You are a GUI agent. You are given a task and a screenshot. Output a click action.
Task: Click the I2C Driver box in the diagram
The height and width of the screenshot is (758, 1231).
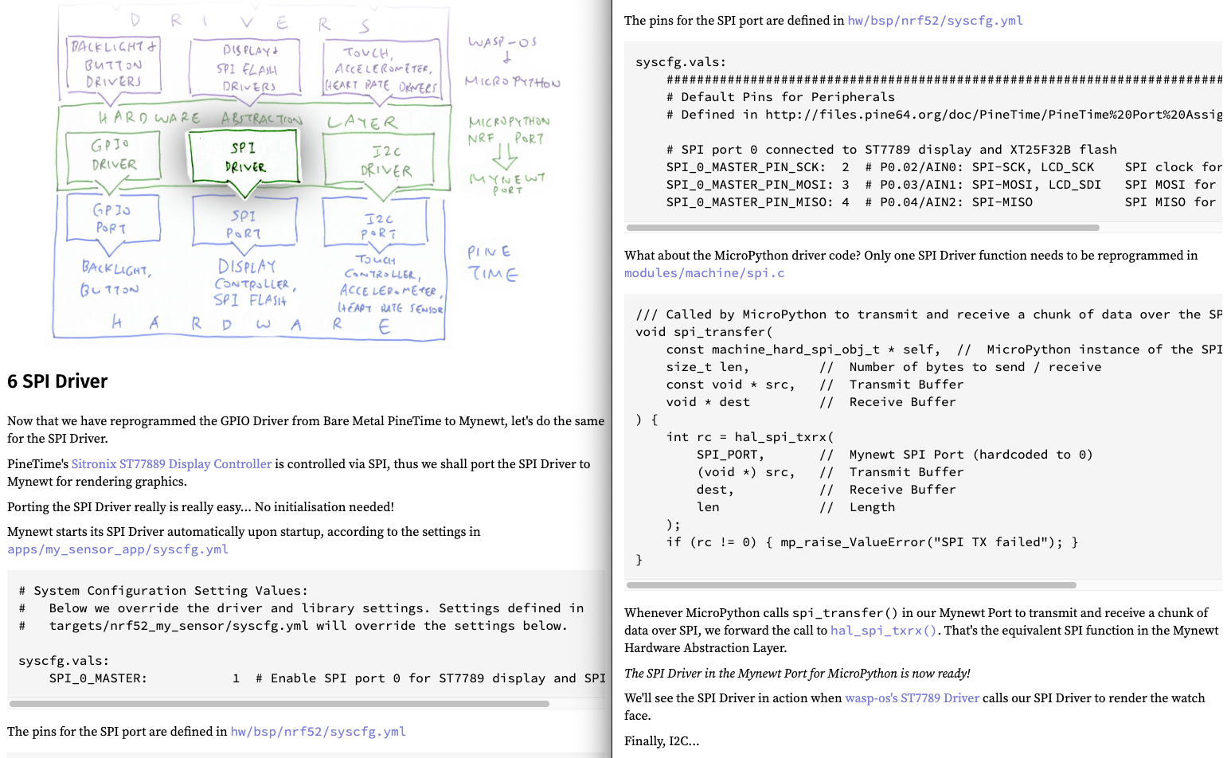point(380,160)
